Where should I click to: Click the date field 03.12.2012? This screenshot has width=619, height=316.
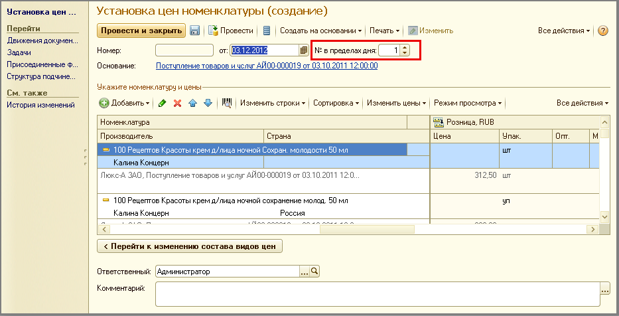pyautogui.click(x=265, y=50)
